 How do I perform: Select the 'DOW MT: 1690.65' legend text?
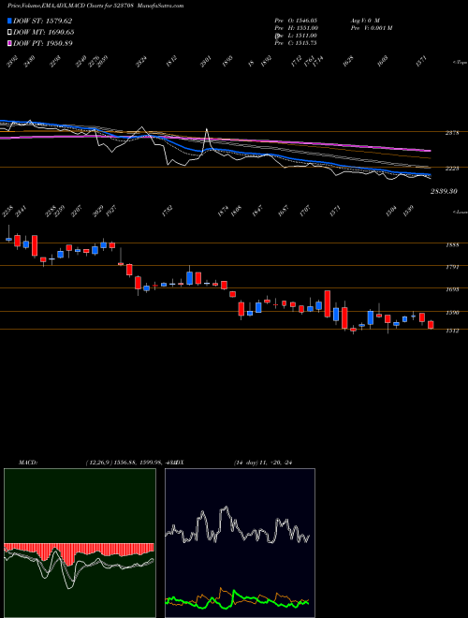coord(44,32)
